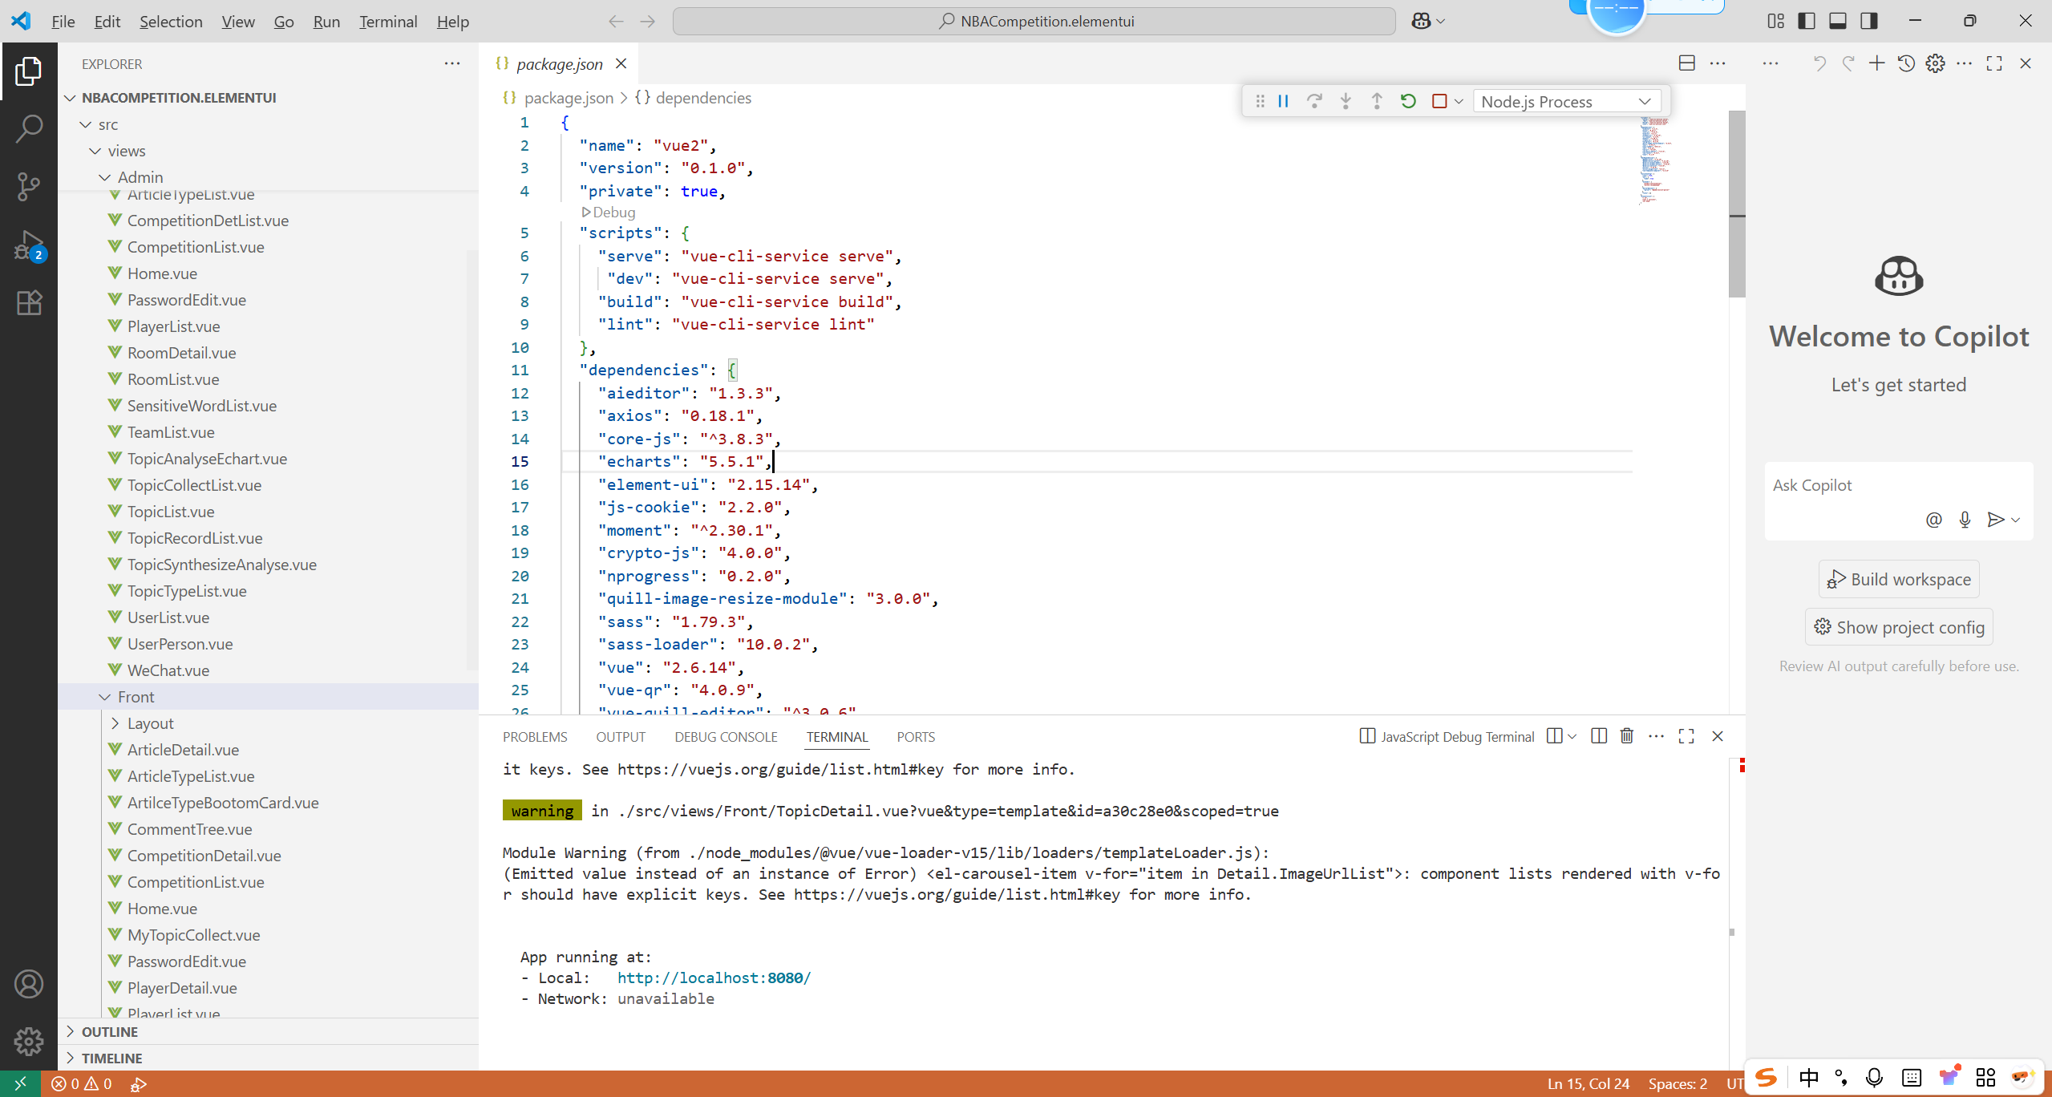
Task: Split the editor with the split icon
Action: 1687,63
